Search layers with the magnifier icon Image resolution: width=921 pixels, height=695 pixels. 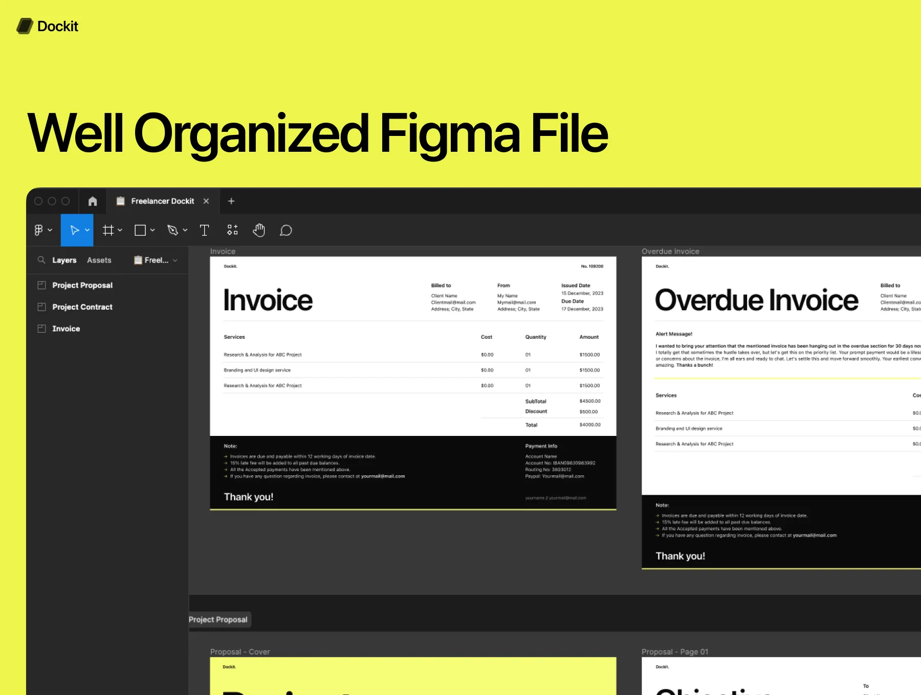click(41, 260)
